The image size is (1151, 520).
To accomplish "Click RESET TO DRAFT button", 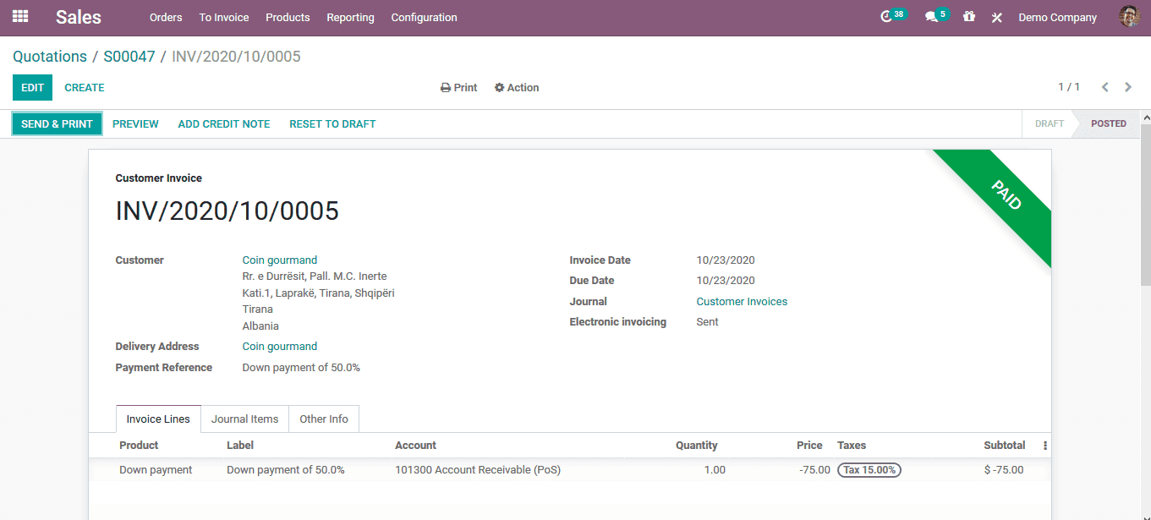I will (x=332, y=124).
